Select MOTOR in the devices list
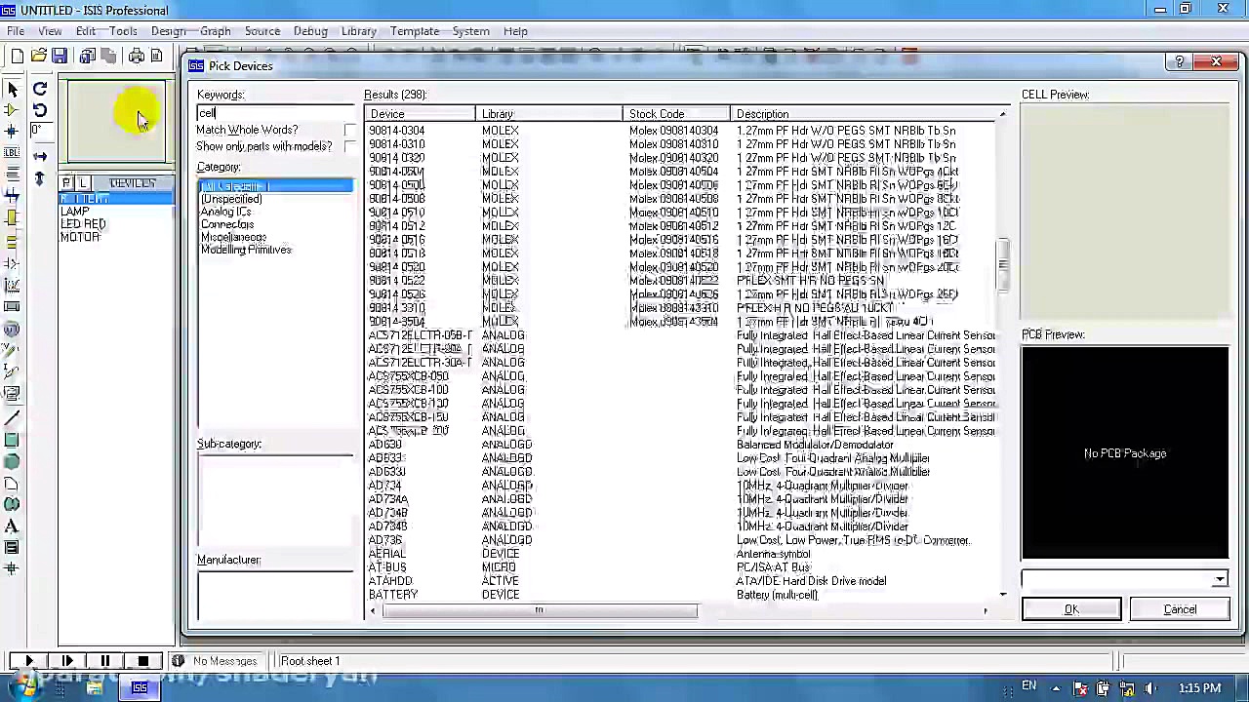Screen dimensions: 1249x702 (x=80, y=237)
